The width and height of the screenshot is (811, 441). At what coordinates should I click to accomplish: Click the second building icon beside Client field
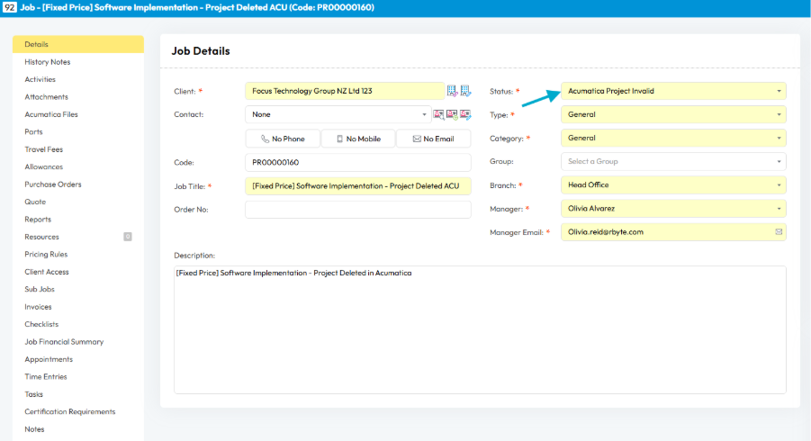[x=465, y=91]
